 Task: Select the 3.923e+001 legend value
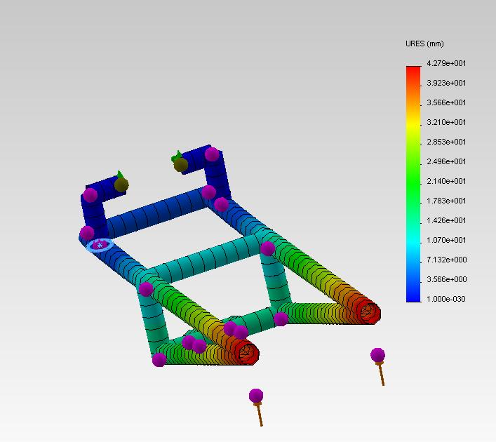point(446,83)
